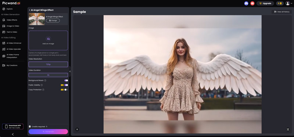Click the Public Visibility help icon
The width and height of the screenshot is (294, 137).
42,85
